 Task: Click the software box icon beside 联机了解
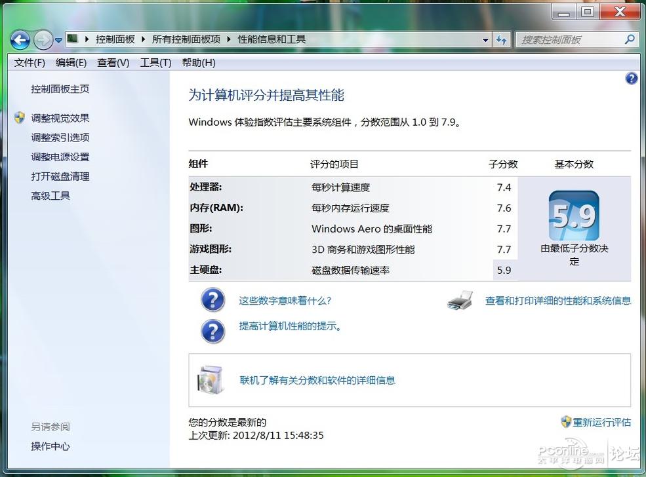click(x=211, y=380)
